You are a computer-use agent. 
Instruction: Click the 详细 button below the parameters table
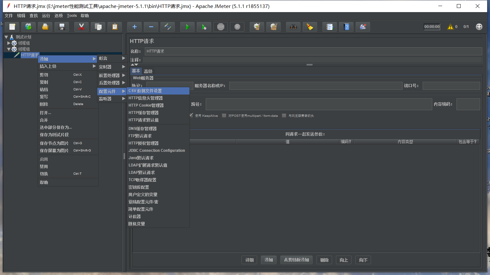pos(249,260)
